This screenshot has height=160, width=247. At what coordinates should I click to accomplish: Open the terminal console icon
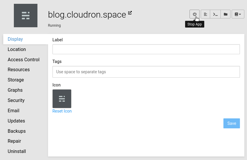pyautogui.click(x=215, y=14)
